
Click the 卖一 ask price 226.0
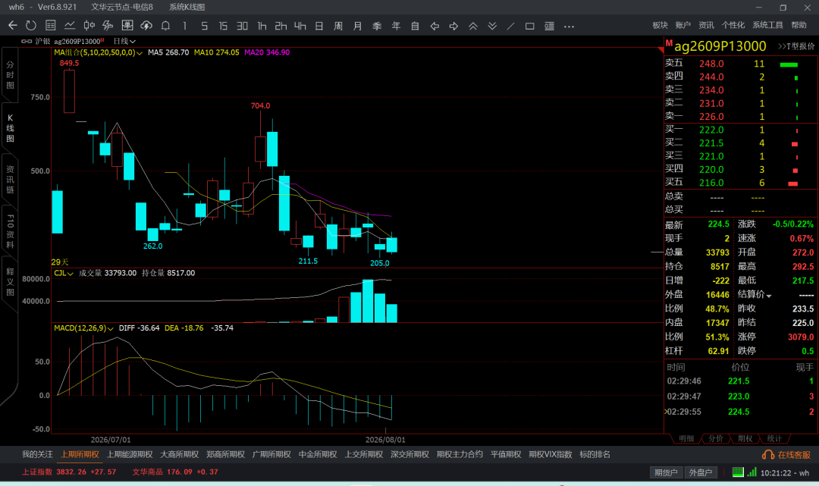[711, 117]
